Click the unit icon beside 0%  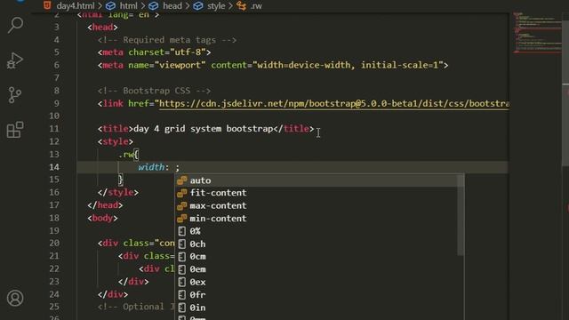[x=181, y=231]
